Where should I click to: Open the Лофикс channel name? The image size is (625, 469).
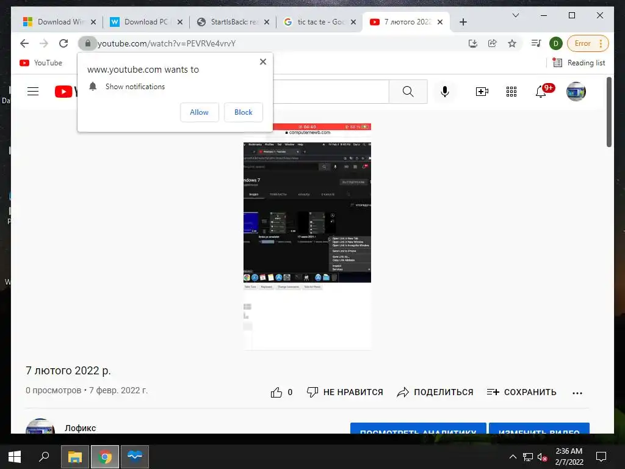click(80, 428)
